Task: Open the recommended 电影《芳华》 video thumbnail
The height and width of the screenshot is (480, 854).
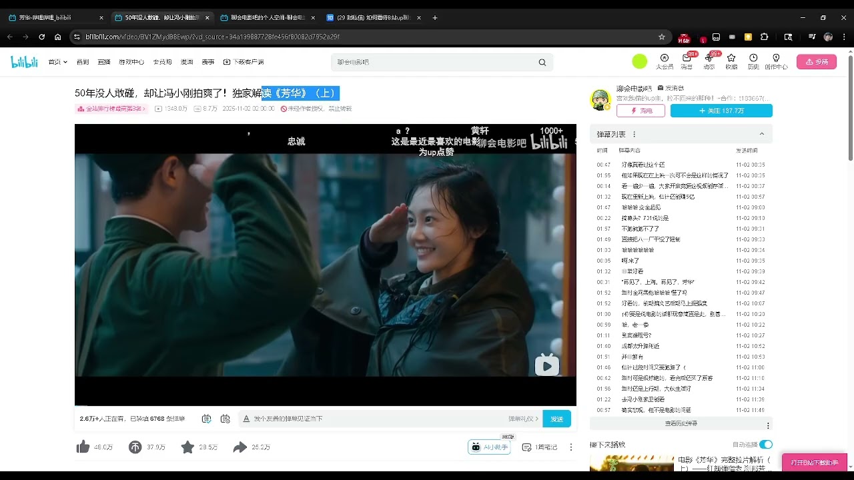Action: click(632, 463)
